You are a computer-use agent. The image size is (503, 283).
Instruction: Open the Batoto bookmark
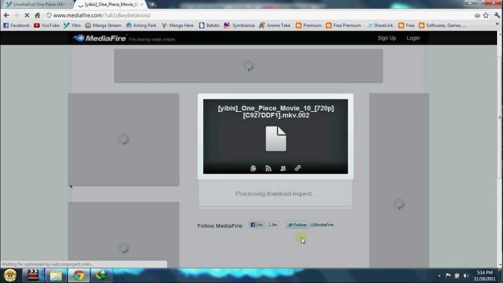coord(209,25)
